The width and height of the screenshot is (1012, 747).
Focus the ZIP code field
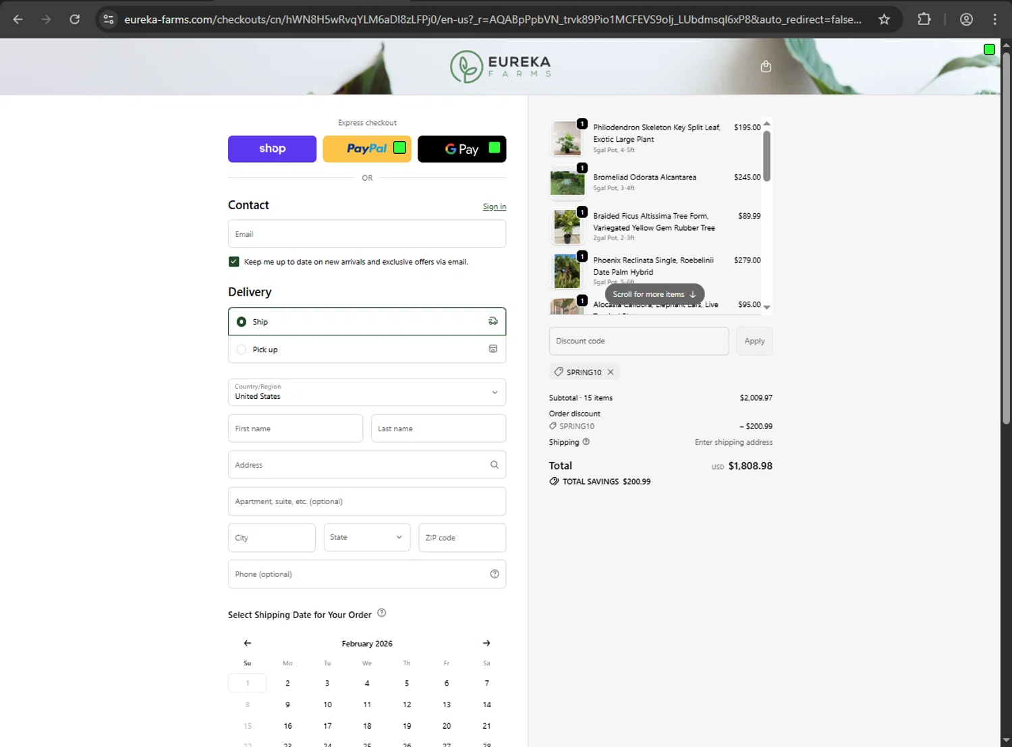[x=462, y=538]
